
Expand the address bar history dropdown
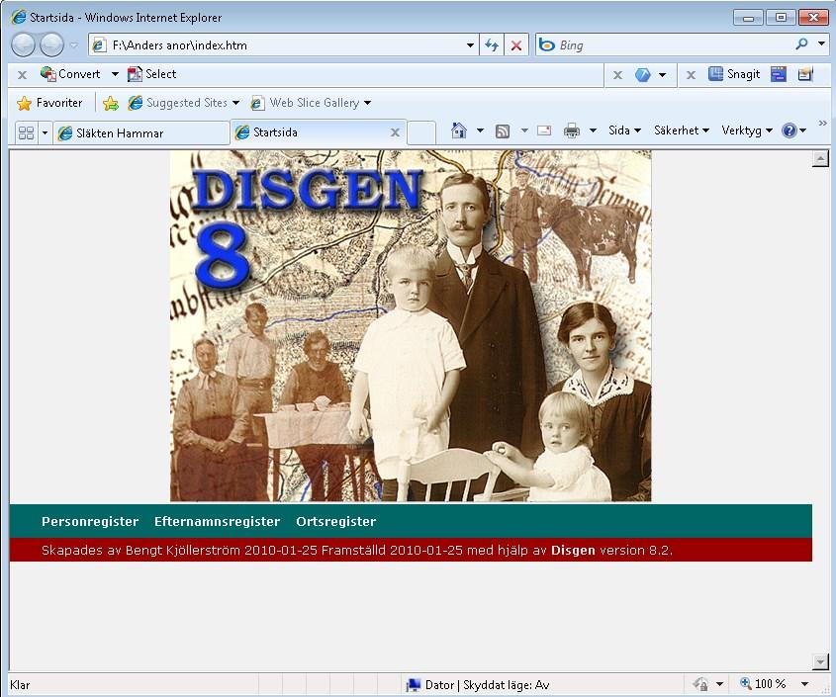470,45
